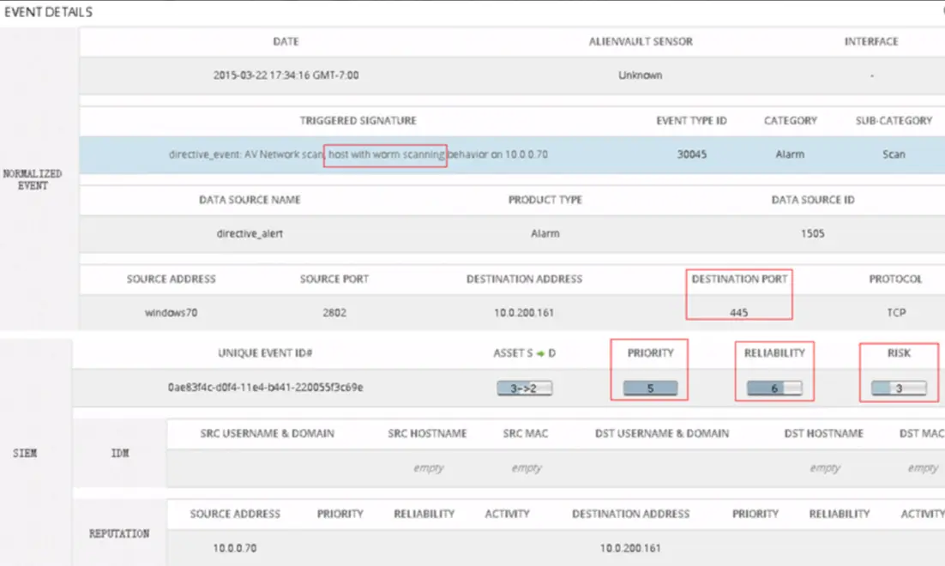The image size is (945, 566).
Task: Click the PRIORITY header above the value 5
Action: coord(650,353)
